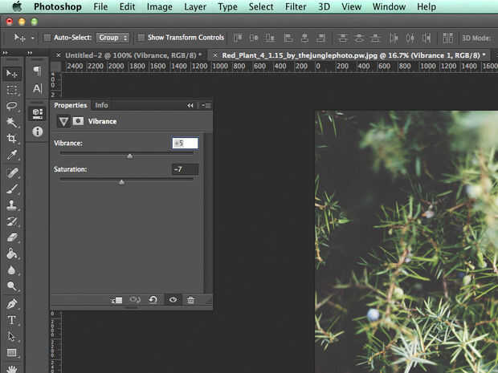Open the Paragraph panel icon
Screen dimensions: 498x373
pyautogui.click(x=37, y=71)
